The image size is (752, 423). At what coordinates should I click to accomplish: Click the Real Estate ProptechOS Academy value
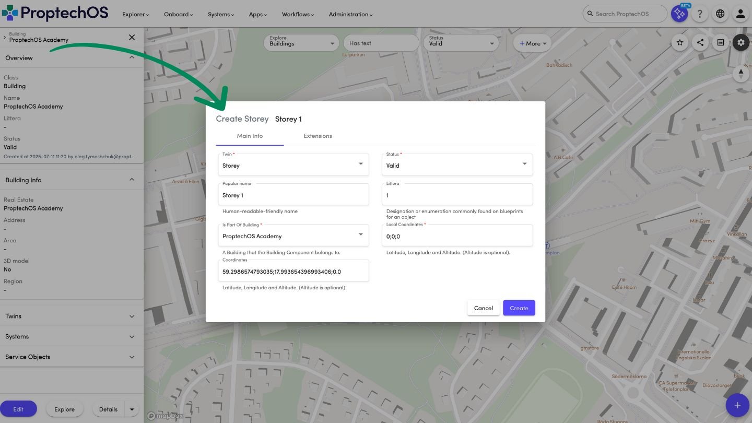[33, 208]
